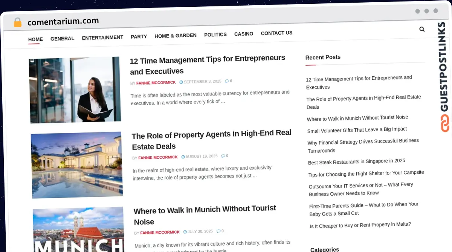Click sidebar link 'Where to Walk in Munich'

(x=357, y=118)
